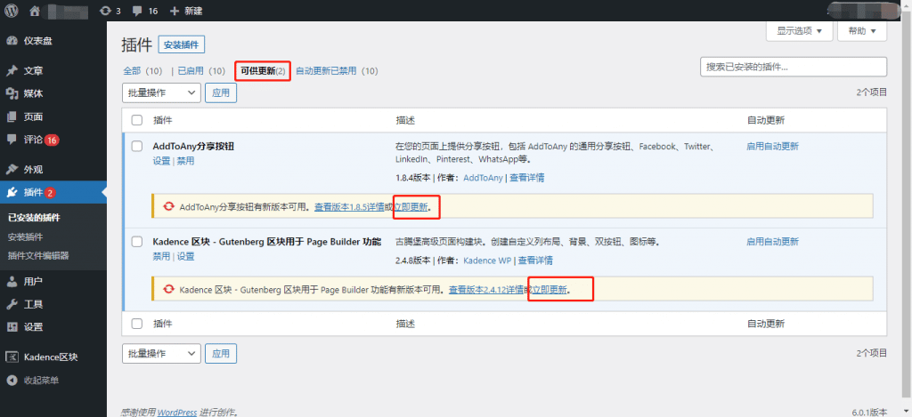Image resolution: width=912 pixels, height=417 pixels.
Task: Collapse menu via 收起菜单 arrow icon
Action: pos(12,381)
